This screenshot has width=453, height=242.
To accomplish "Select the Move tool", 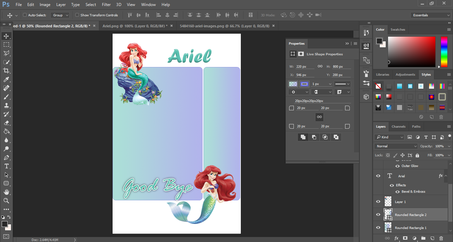I will point(6,36).
